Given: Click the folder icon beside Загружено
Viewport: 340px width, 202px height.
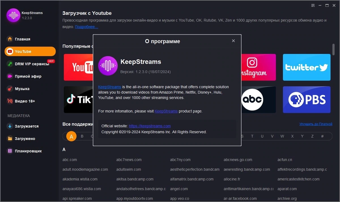Looking at the screenshot, I should (x=10, y=139).
